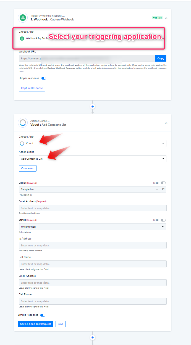This screenshot has width=191, height=345.
Task: Click the plus icon between trigger and action
Action: [x=93, y=106]
